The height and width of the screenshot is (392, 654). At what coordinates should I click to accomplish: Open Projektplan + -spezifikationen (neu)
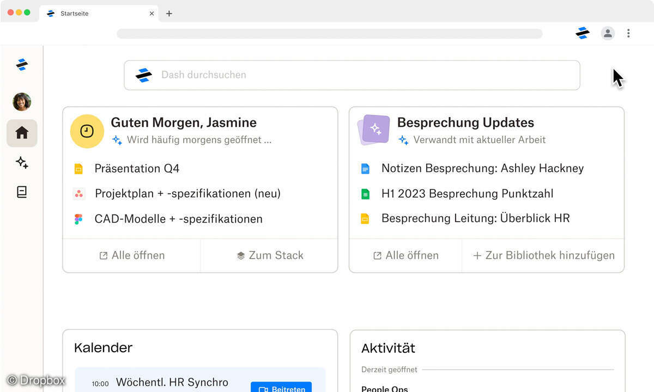point(187,193)
